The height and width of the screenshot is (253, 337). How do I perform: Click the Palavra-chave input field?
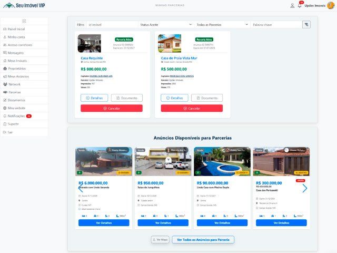pyautogui.click(x=276, y=25)
